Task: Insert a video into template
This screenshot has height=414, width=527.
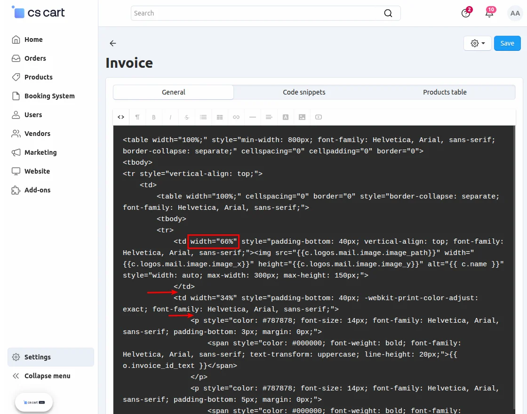Action: pyautogui.click(x=319, y=117)
